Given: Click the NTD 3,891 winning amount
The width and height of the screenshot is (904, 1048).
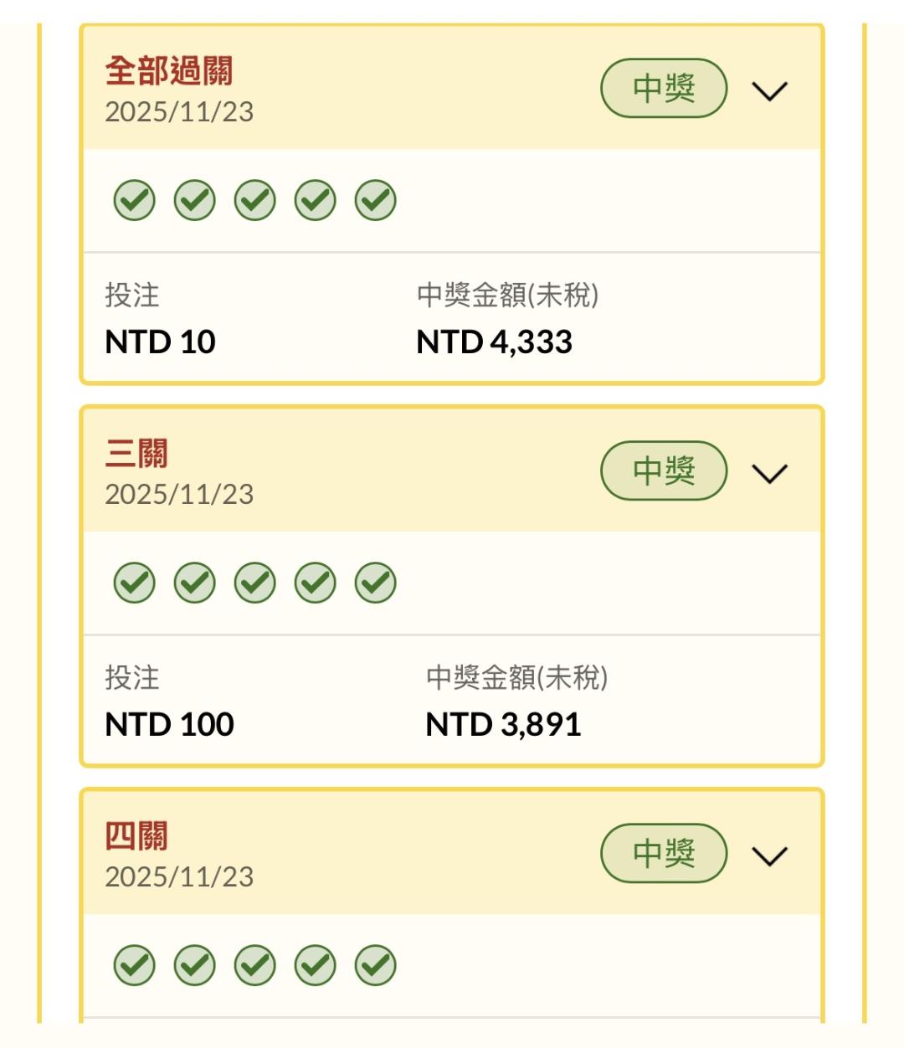Looking at the screenshot, I should [x=503, y=724].
